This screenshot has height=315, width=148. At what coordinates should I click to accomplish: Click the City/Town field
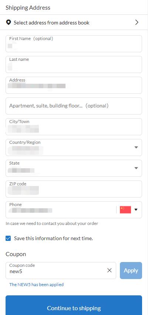coord(74,127)
